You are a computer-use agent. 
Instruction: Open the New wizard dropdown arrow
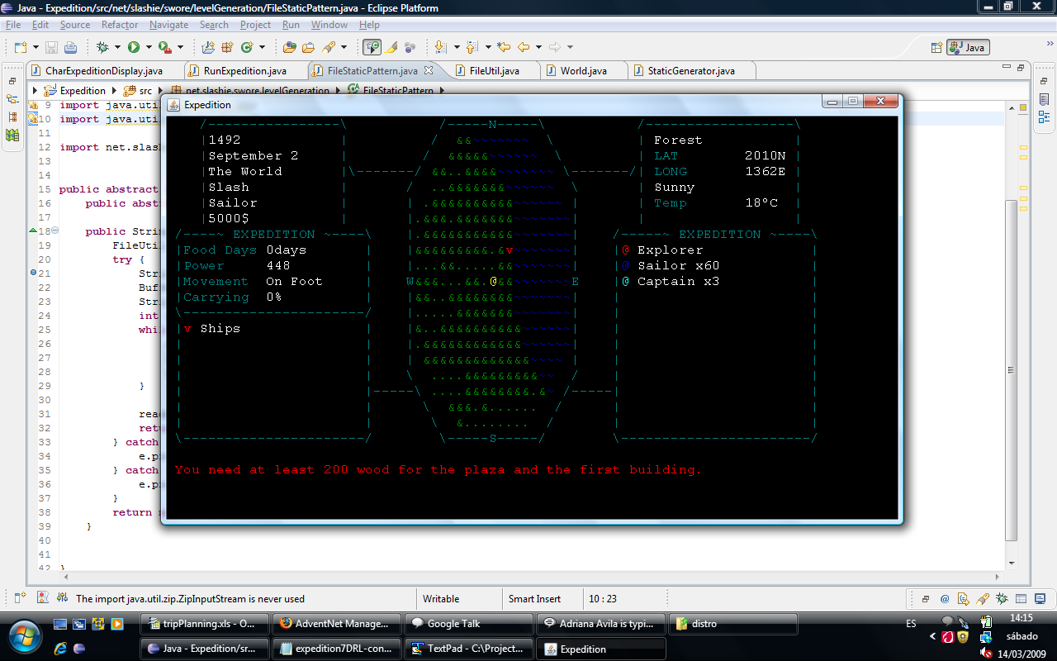35,47
